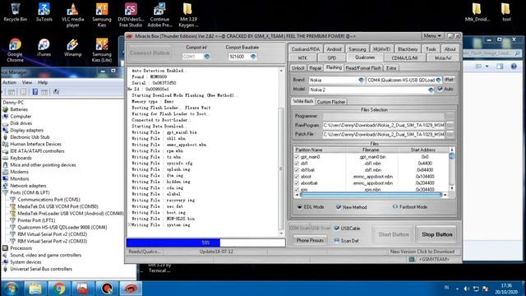Select the Miracle Box taskbar icon
The image size is (526, 296).
[x=131, y=289]
